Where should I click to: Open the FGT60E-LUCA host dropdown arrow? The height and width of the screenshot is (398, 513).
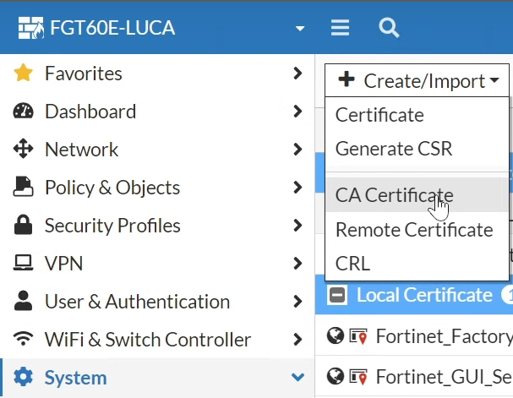tap(300, 29)
